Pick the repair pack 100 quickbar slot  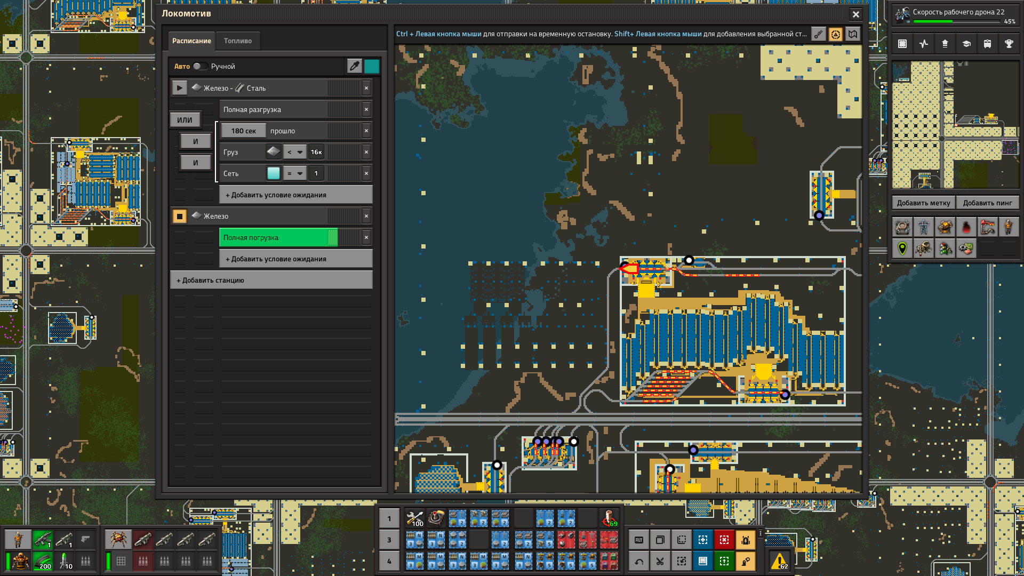(x=415, y=518)
